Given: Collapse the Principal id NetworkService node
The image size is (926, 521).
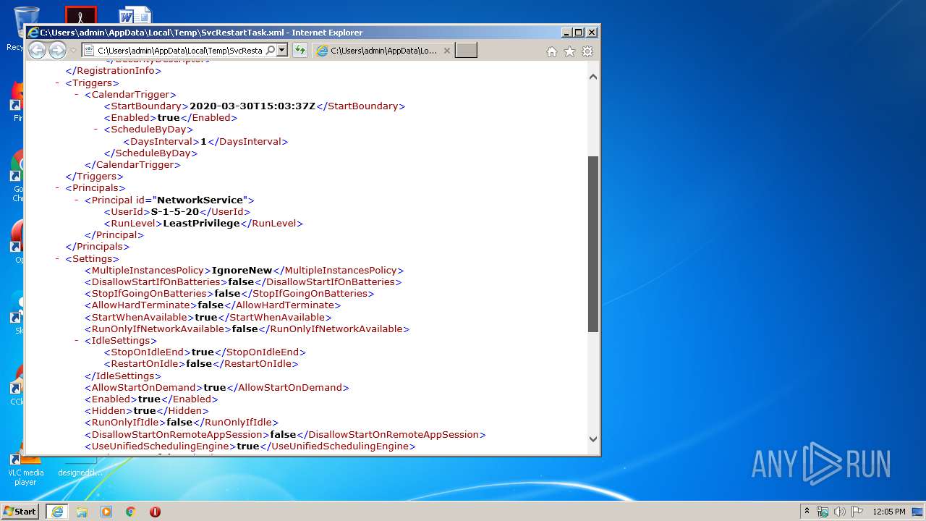Looking at the screenshot, I should 77,200.
